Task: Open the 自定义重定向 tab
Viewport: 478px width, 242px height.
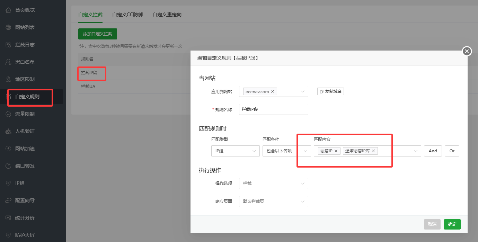Action: (167, 15)
